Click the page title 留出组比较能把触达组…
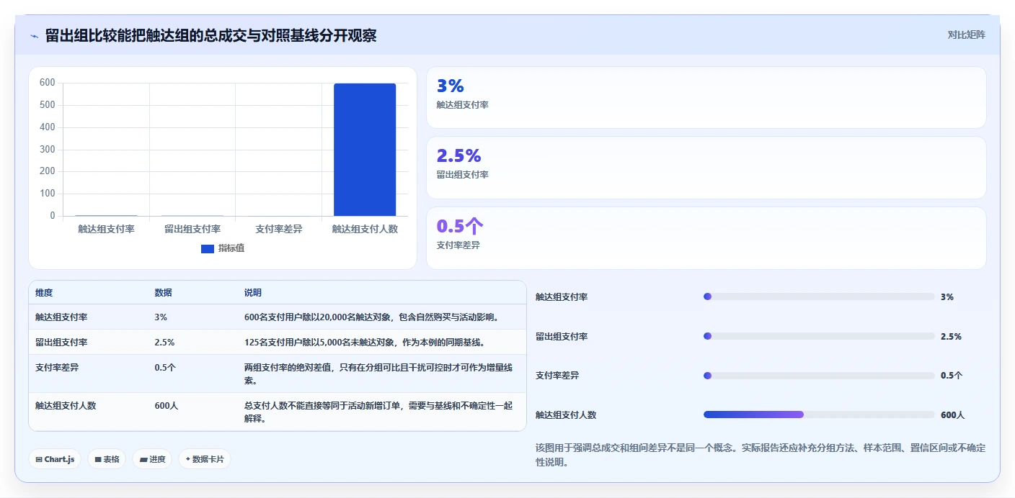The height and width of the screenshot is (498, 1015). coord(210,36)
